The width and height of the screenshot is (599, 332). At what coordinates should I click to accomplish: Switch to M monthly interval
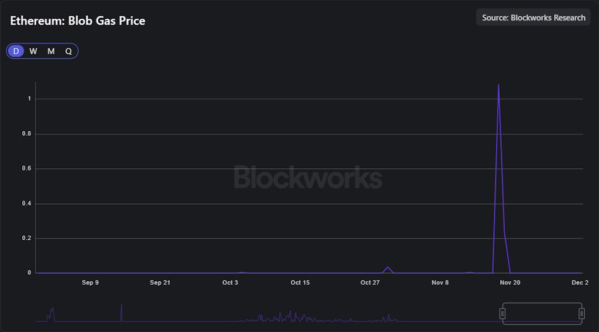coord(51,51)
